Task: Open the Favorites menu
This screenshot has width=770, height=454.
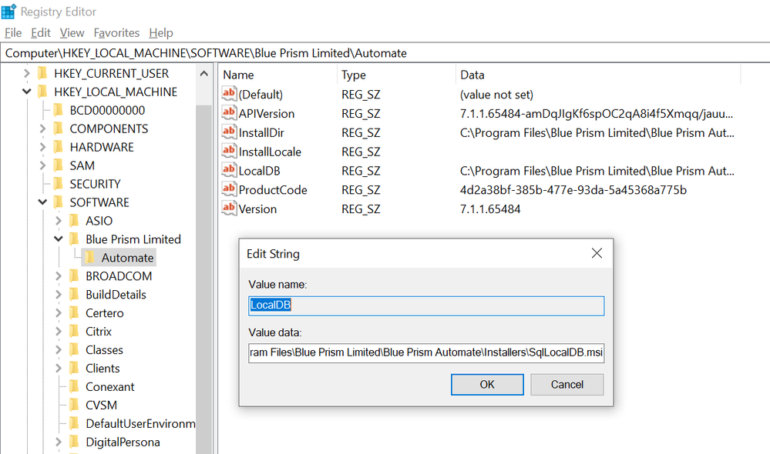Action: point(116,33)
